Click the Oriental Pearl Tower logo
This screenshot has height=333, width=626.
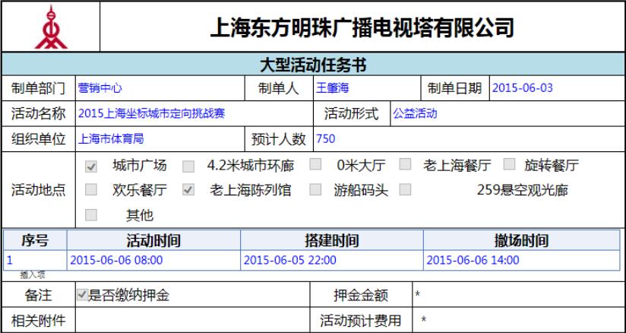click(x=51, y=27)
